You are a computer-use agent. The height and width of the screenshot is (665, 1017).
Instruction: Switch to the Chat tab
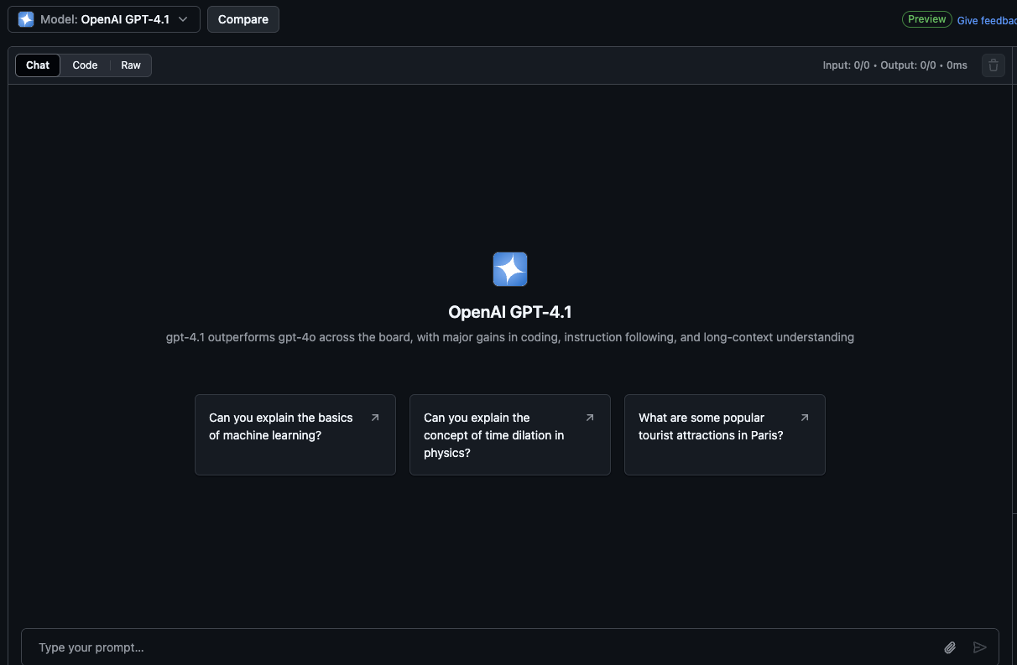(x=38, y=65)
